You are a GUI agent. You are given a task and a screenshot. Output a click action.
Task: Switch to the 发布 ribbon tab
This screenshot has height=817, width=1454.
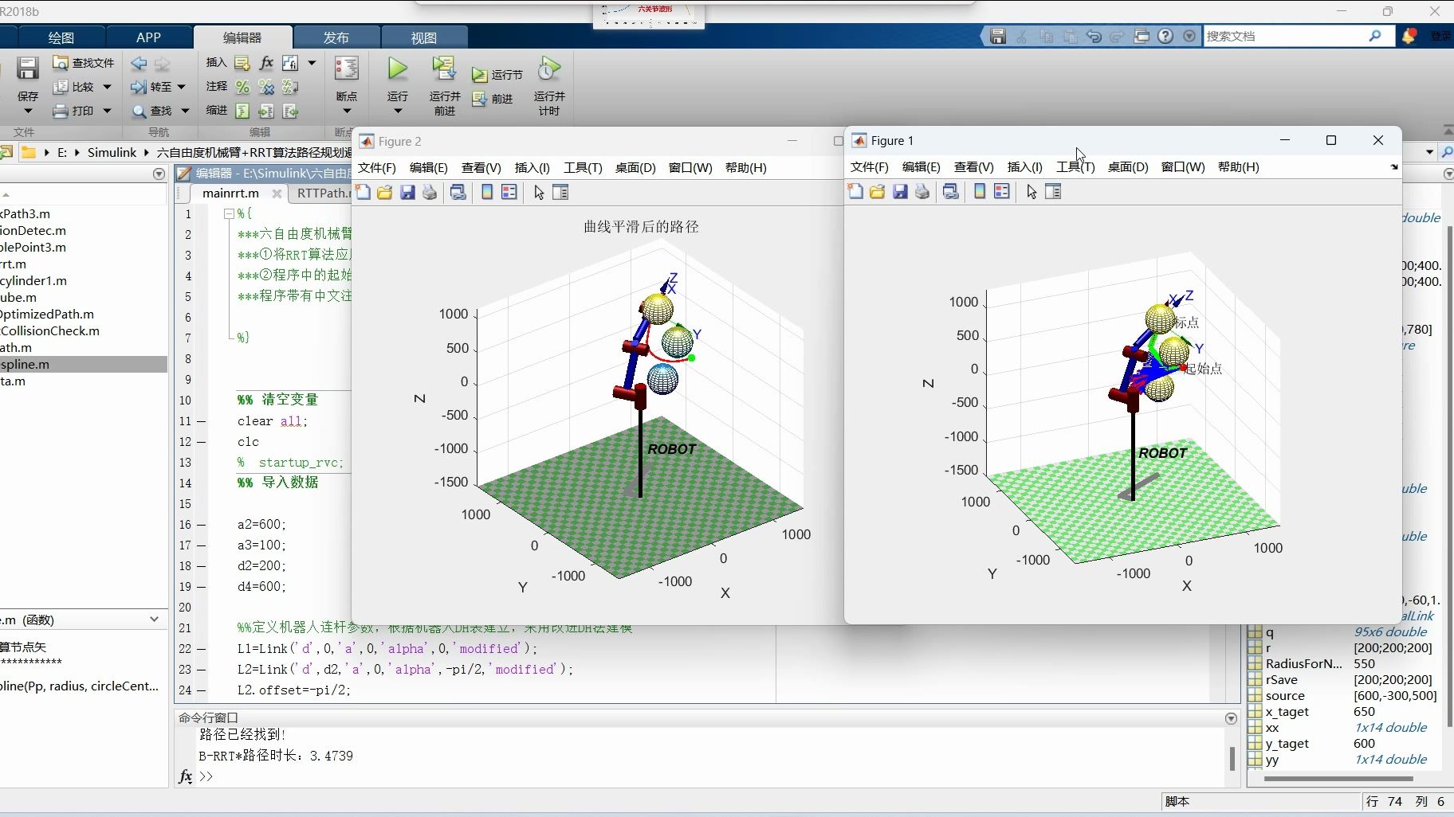pos(336,37)
